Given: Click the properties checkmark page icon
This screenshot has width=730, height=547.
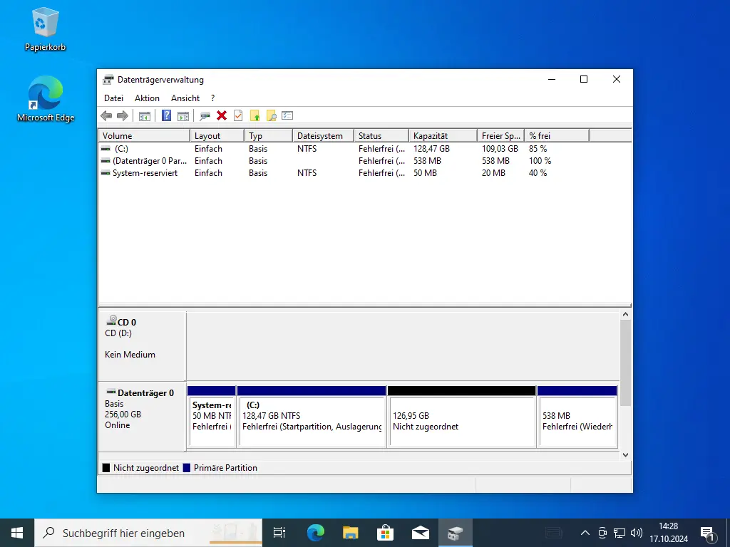Looking at the screenshot, I should click(x=238, y=115).
